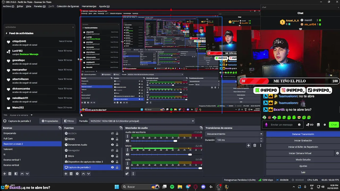Hide the REDES source

click(112, 139)
